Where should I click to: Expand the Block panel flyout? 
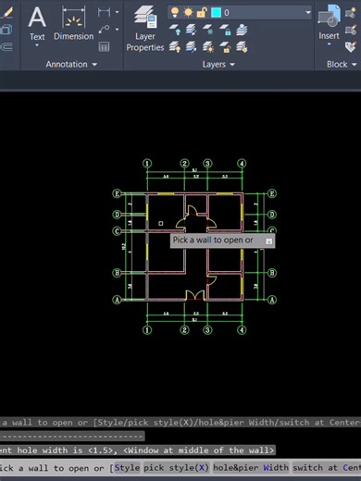(x=355, y=65)
